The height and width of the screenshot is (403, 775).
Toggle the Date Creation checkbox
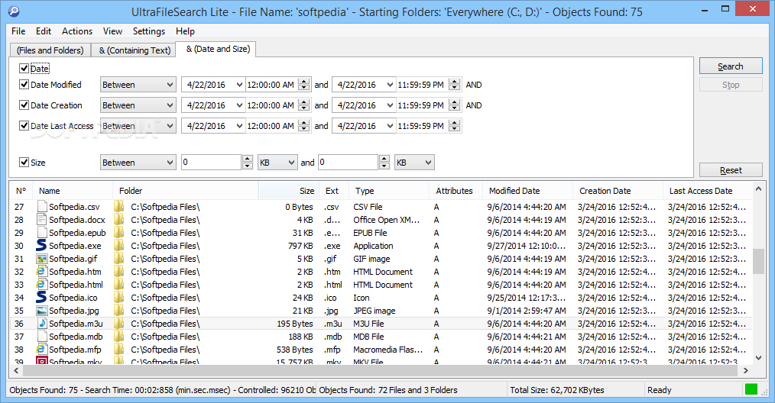[24, 105]
